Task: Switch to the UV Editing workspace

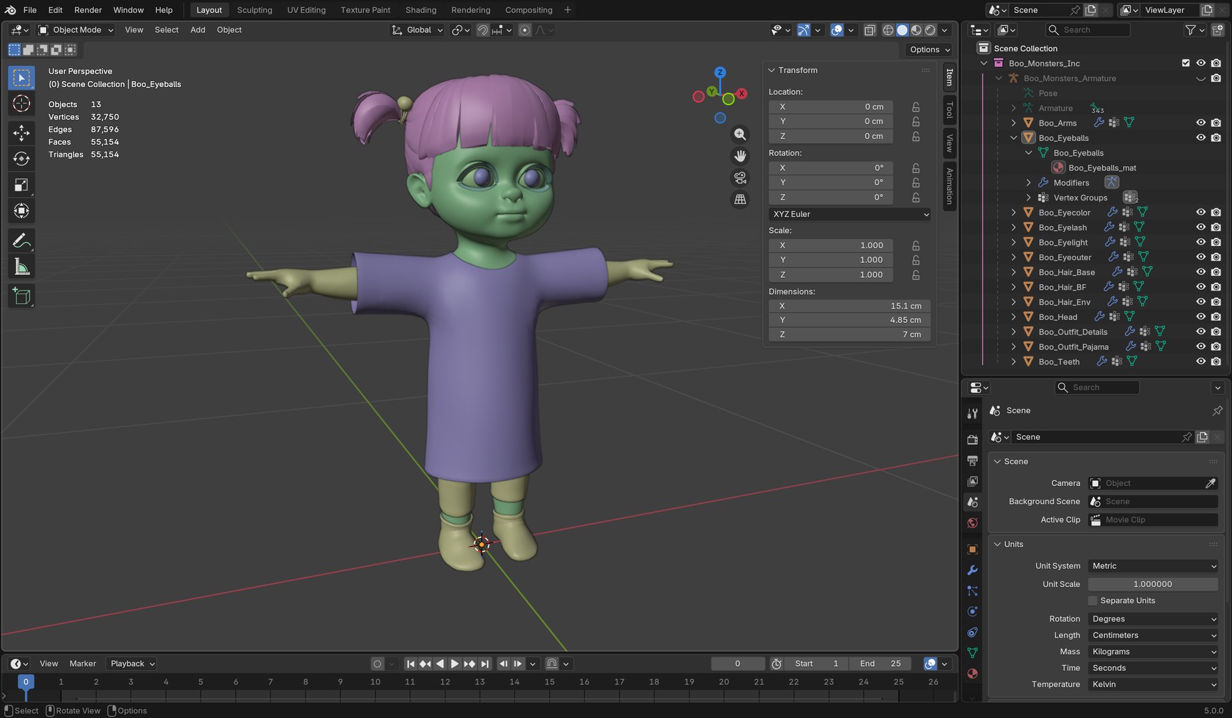Action: pos(307,10)
